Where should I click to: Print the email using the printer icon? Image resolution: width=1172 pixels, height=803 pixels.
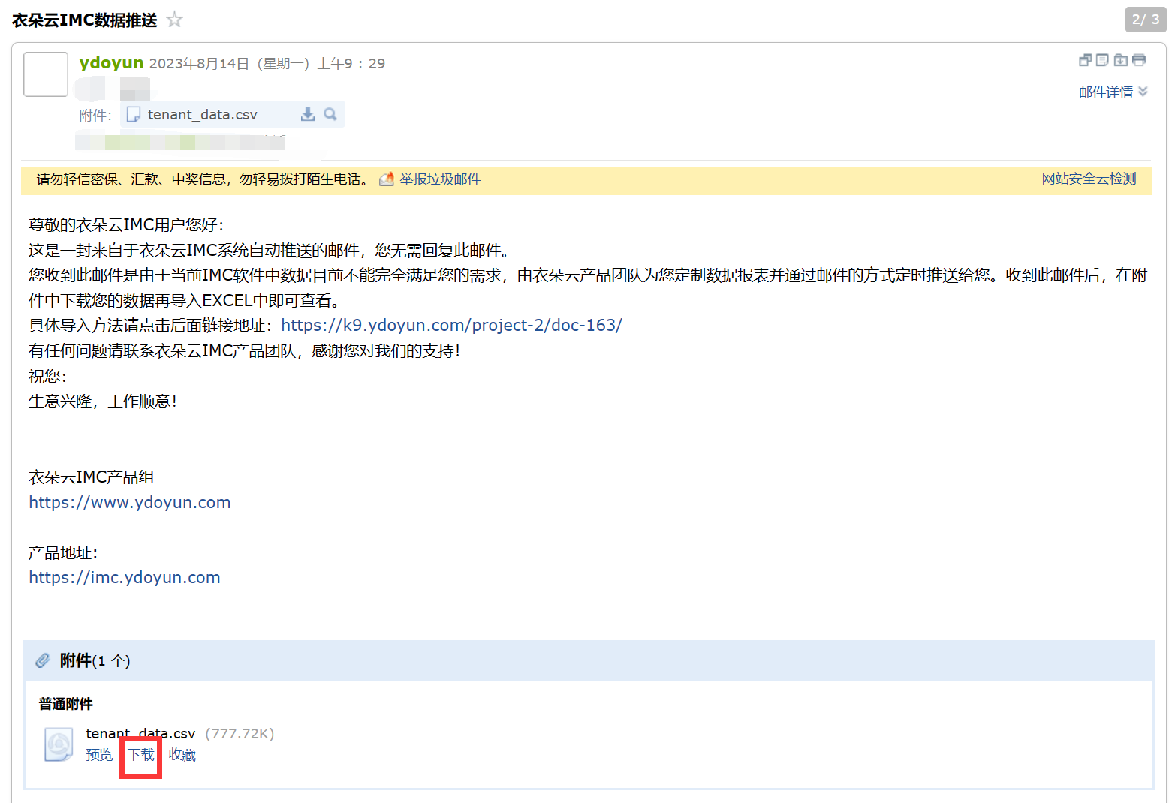coord(1139,60)
